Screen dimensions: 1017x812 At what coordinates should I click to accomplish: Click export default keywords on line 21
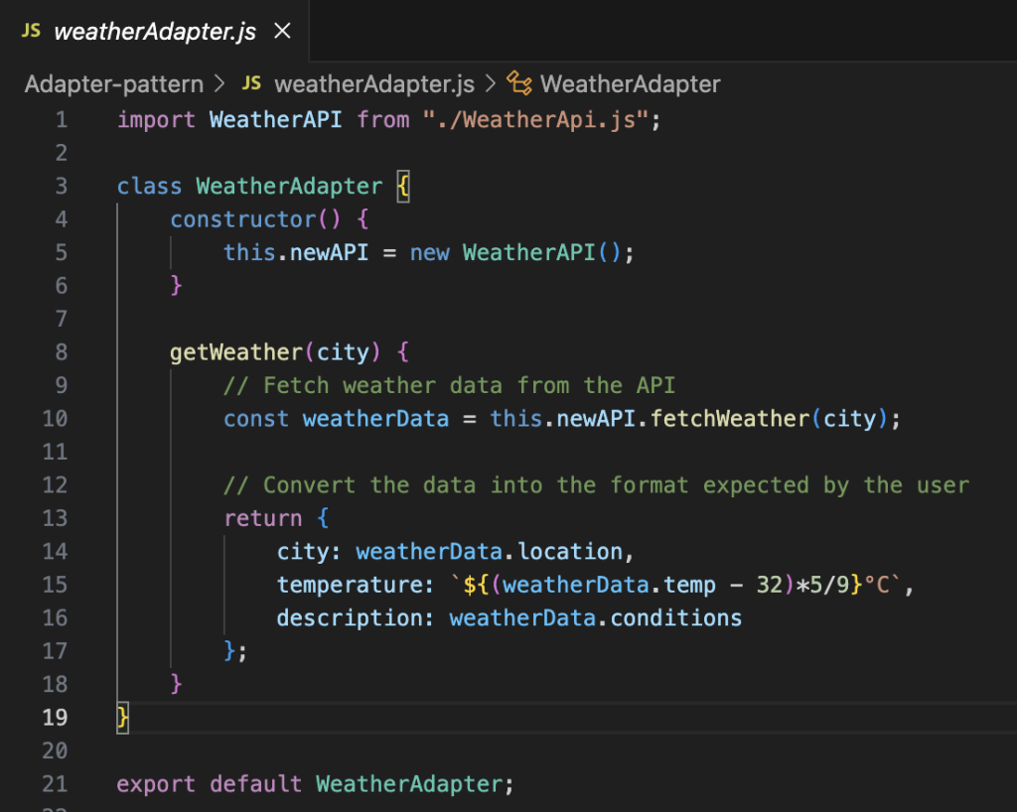pos(209,785)
